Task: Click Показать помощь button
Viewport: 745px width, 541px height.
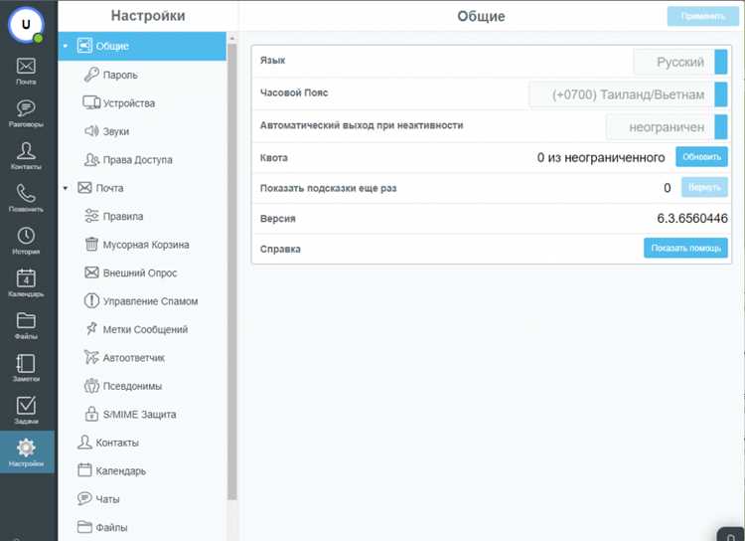Action: tap(685, 248)
